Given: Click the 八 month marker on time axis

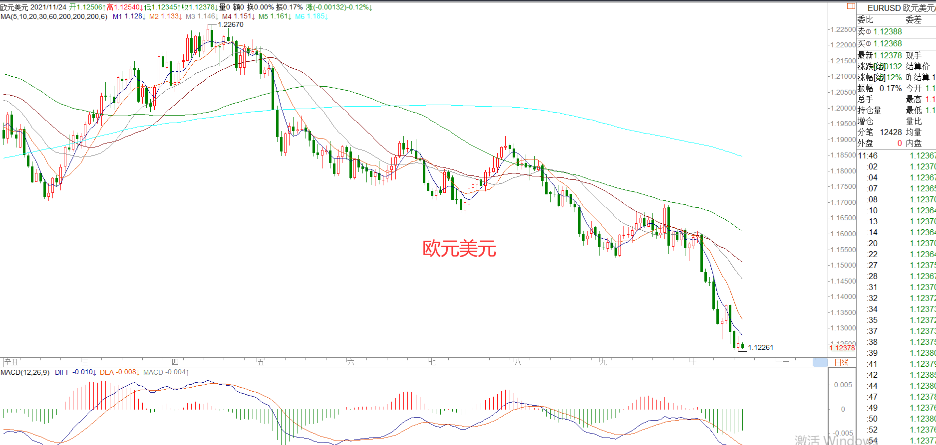Looking at the screenshot, I should point(518,362).
